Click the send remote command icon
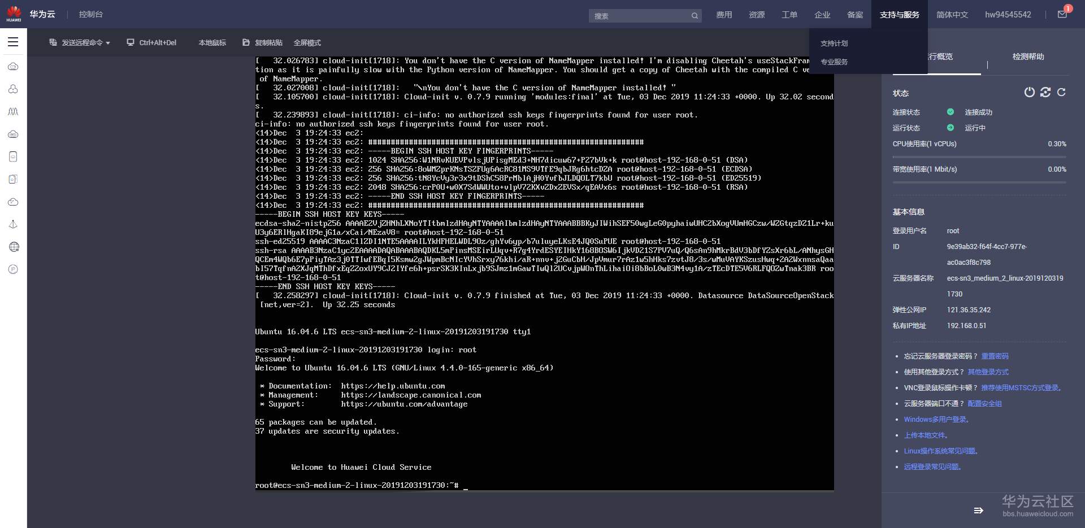Viewport: 1085px width, 528px height. pos(53,42)
